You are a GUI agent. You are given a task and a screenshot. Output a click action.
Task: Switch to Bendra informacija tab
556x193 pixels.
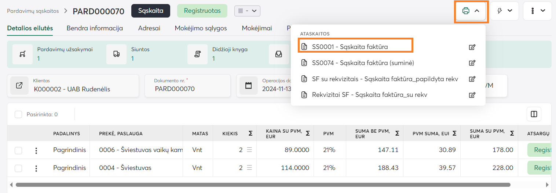point(95,28)
